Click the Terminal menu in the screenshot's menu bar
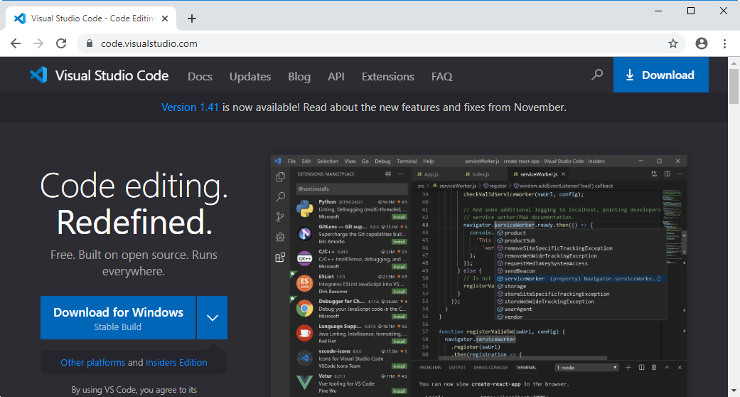The width and height of the screenshot is (740, 397). coord(407,162)
